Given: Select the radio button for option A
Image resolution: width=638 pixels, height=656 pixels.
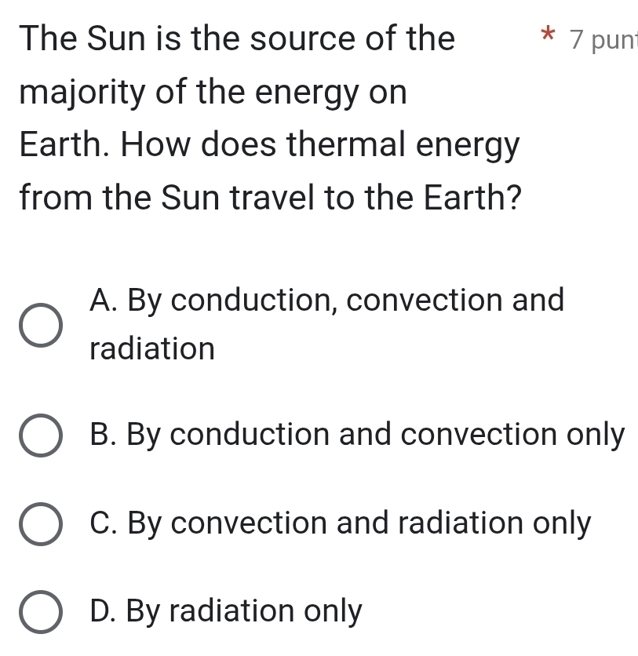Looking at the screenshot, I should pos(39,324).
